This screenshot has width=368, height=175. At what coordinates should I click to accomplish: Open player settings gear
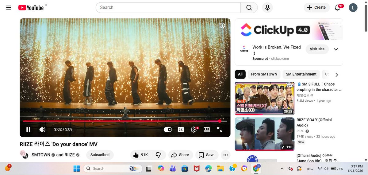point(194,130)
